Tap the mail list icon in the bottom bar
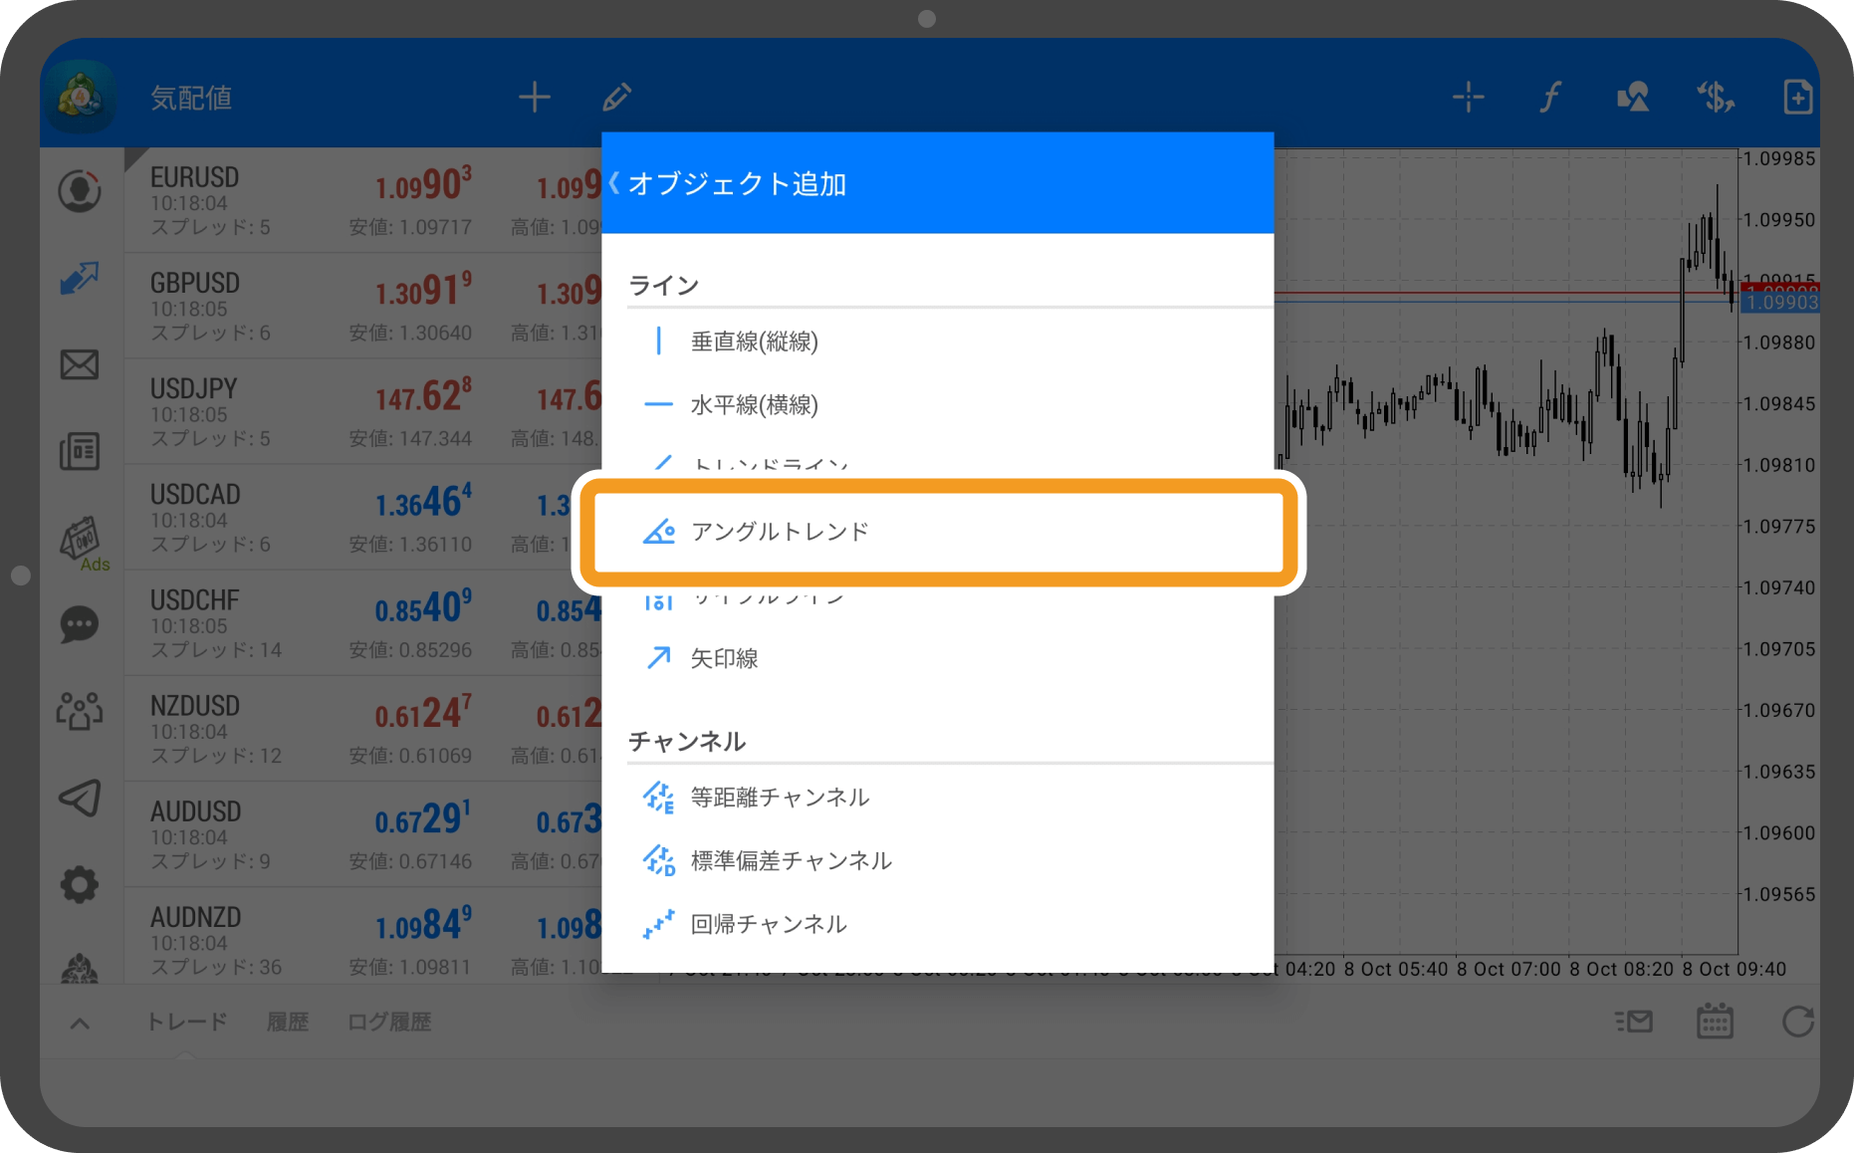This screenshot has height=1153, width=1854. (1634, 1022)
